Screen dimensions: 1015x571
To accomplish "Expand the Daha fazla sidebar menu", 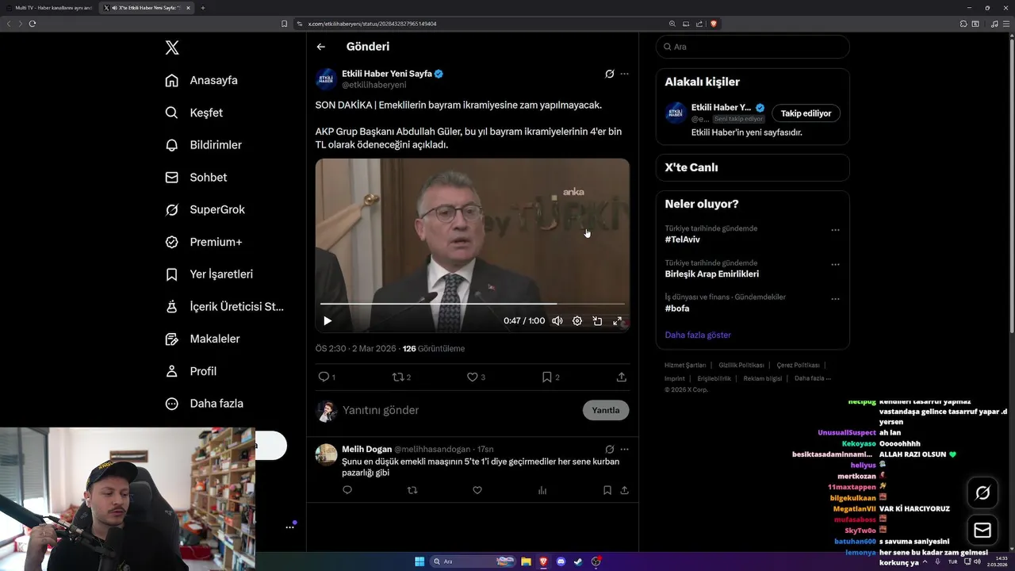I will [x=205, y=404].
